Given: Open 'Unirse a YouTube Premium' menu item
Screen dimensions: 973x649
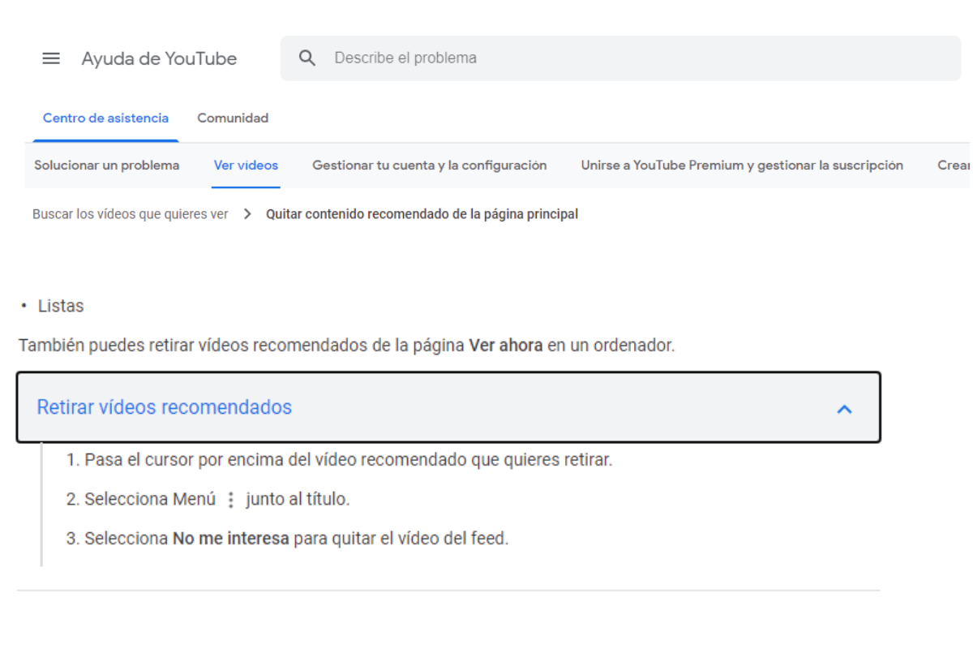Looking at the screenshot, I should [x=742, y=165].
